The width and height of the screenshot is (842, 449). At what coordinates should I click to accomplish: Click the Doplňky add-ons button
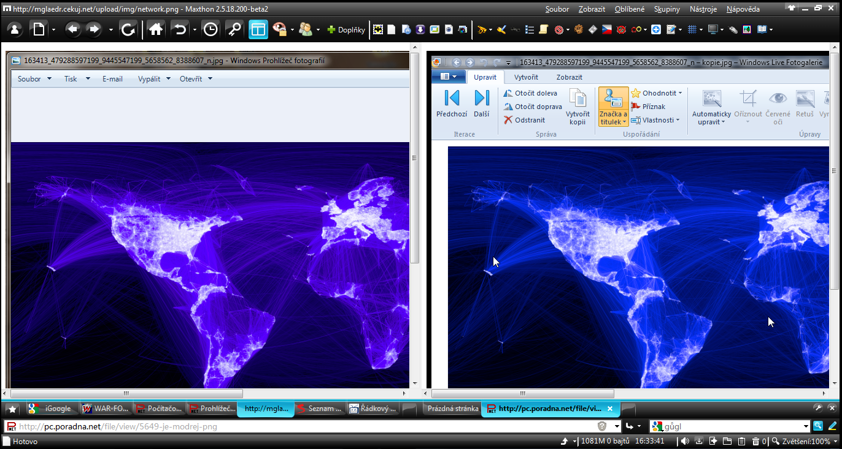(x=346, y=29)
